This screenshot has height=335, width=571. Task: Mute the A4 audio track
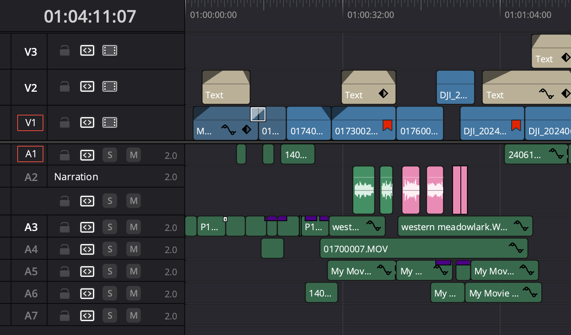click(134, 249)
